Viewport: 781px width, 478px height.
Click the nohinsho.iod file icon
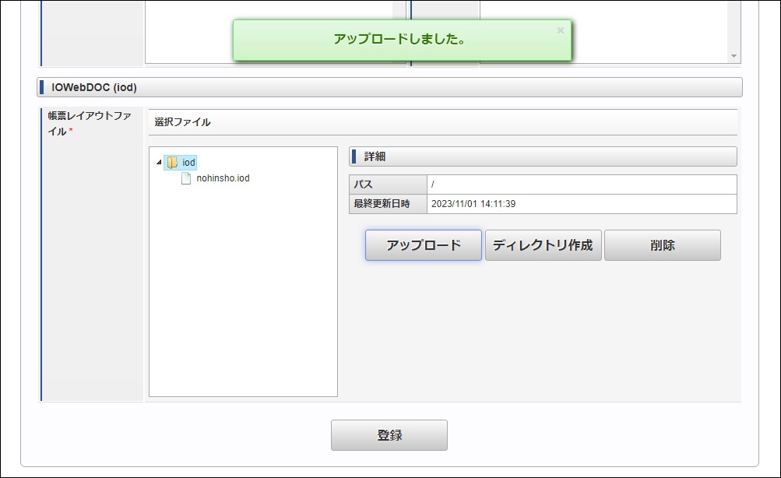pyautogui.click(x=186, y=178)
